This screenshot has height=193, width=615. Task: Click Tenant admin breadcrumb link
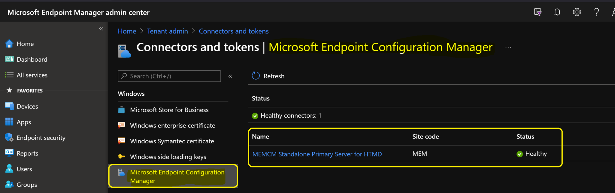pos(167,31)
